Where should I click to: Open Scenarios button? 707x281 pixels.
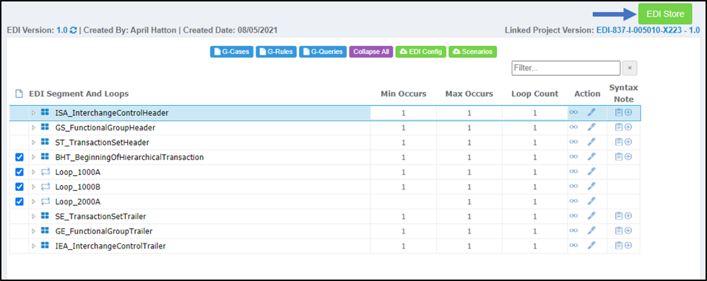point(472,52)
